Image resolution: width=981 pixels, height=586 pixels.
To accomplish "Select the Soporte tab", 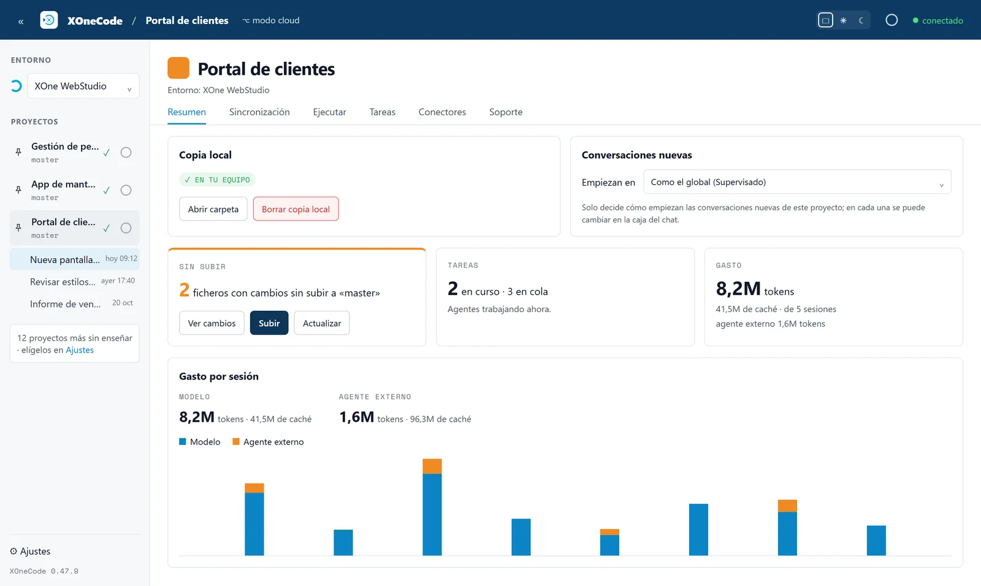I will tap(506, 112).
